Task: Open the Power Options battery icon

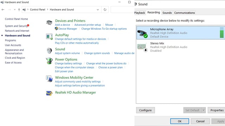Action: 49,61
